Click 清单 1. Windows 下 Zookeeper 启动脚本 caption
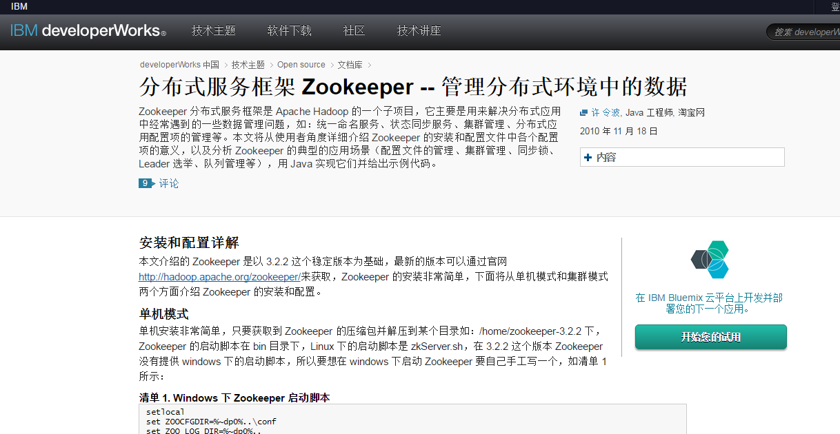Image resolution: width=840 pixels, height=434 pixels. 234,397
